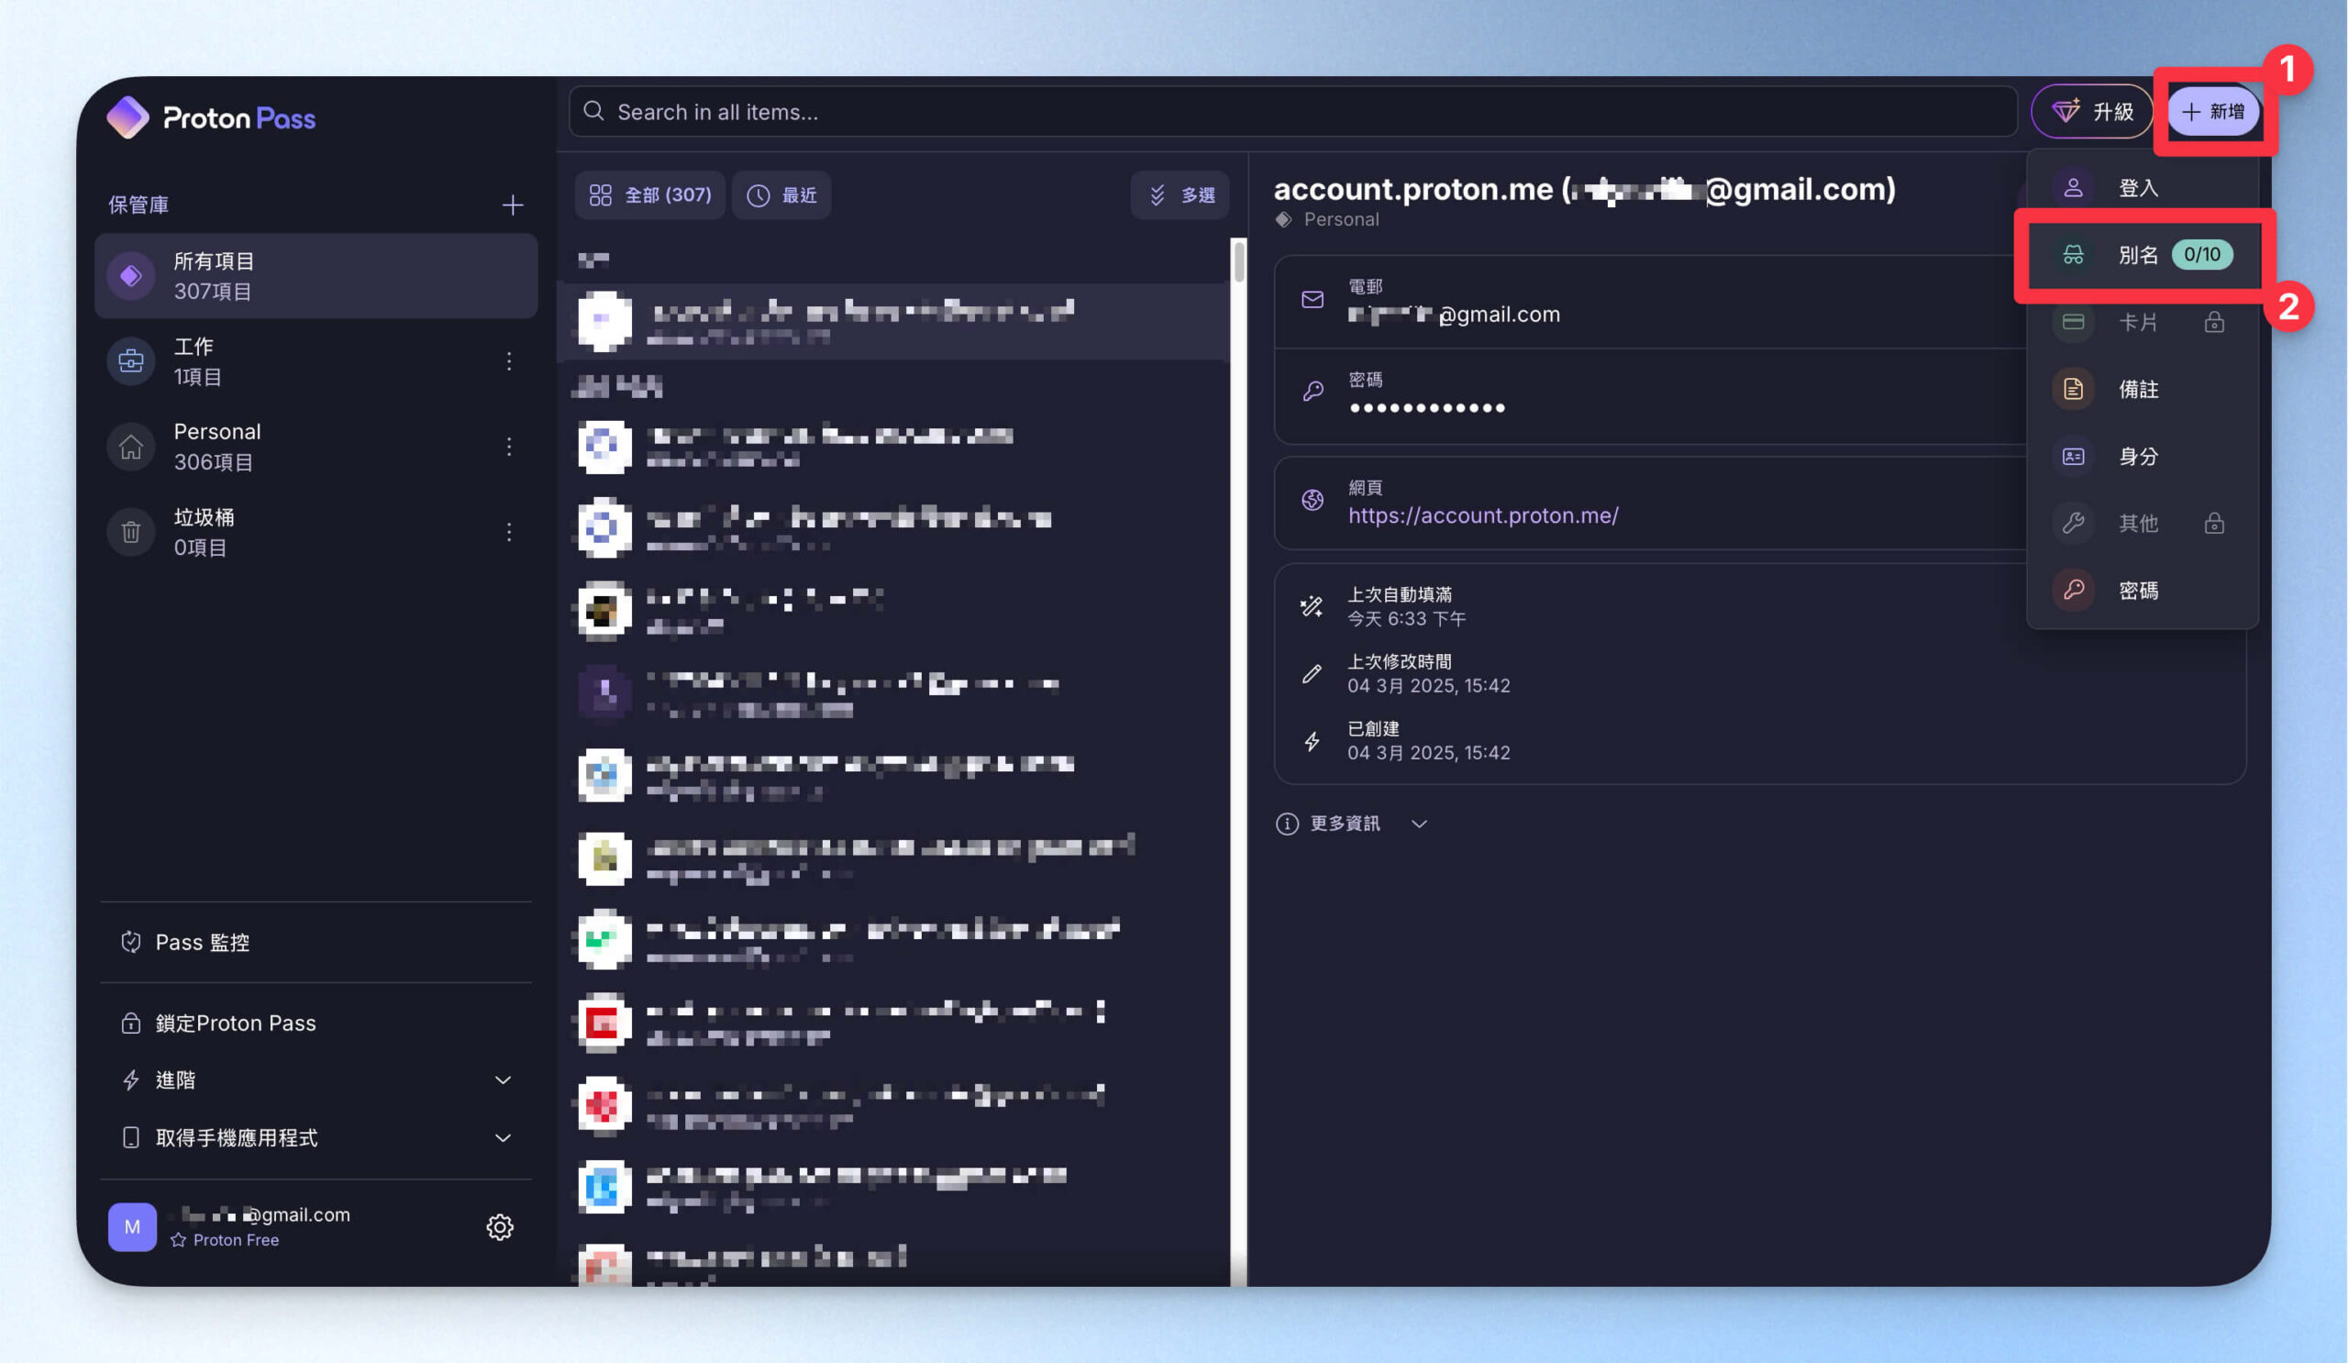Click the 身分 identity card icon
The image size is (2348, 1363).
pos(2073,457)
